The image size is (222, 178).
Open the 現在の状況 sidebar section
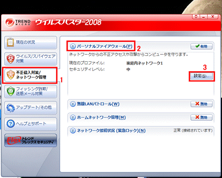coord(30,42)
